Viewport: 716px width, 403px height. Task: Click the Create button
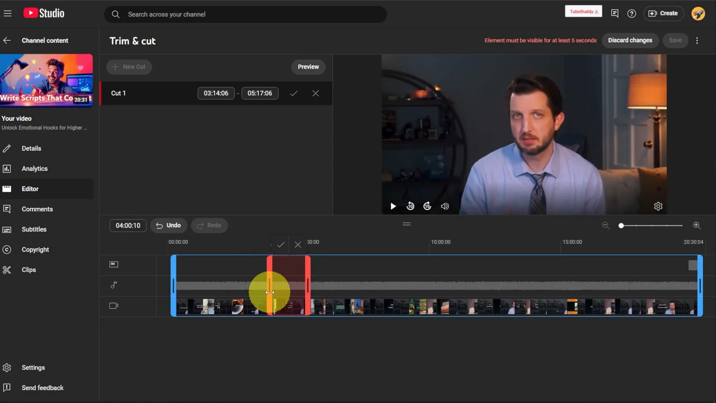663,13
